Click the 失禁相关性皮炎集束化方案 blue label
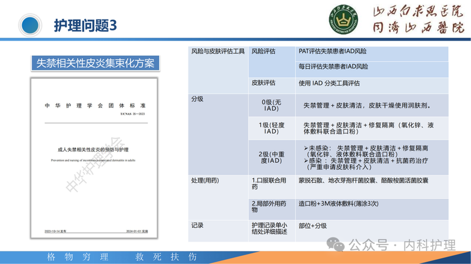The image size is (471, 264). click(x=95, y=64)
